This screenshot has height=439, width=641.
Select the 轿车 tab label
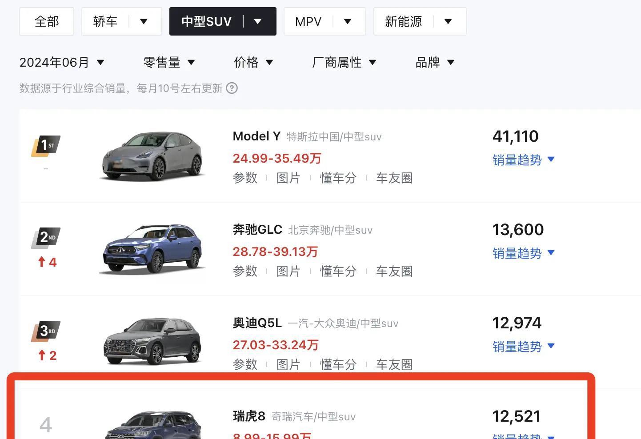105,21
